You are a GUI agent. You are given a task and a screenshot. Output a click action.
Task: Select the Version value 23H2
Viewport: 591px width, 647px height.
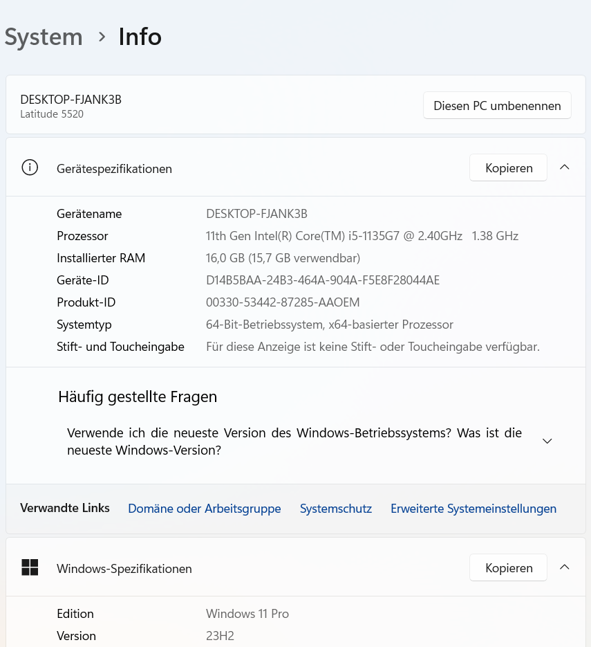[x=220, y=636]
